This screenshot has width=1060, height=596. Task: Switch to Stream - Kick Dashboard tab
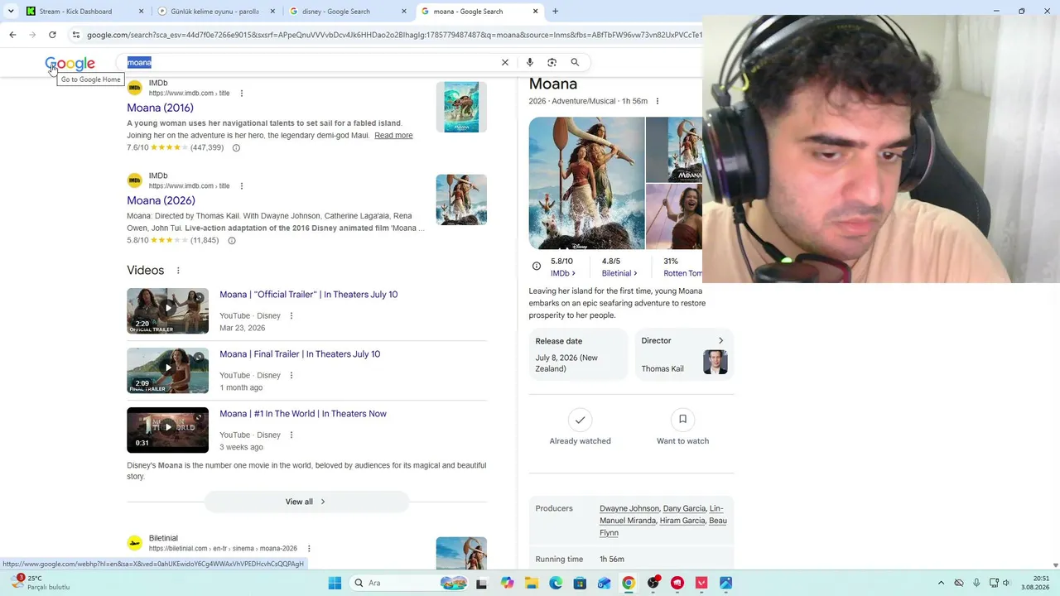[x=84, y=12]
